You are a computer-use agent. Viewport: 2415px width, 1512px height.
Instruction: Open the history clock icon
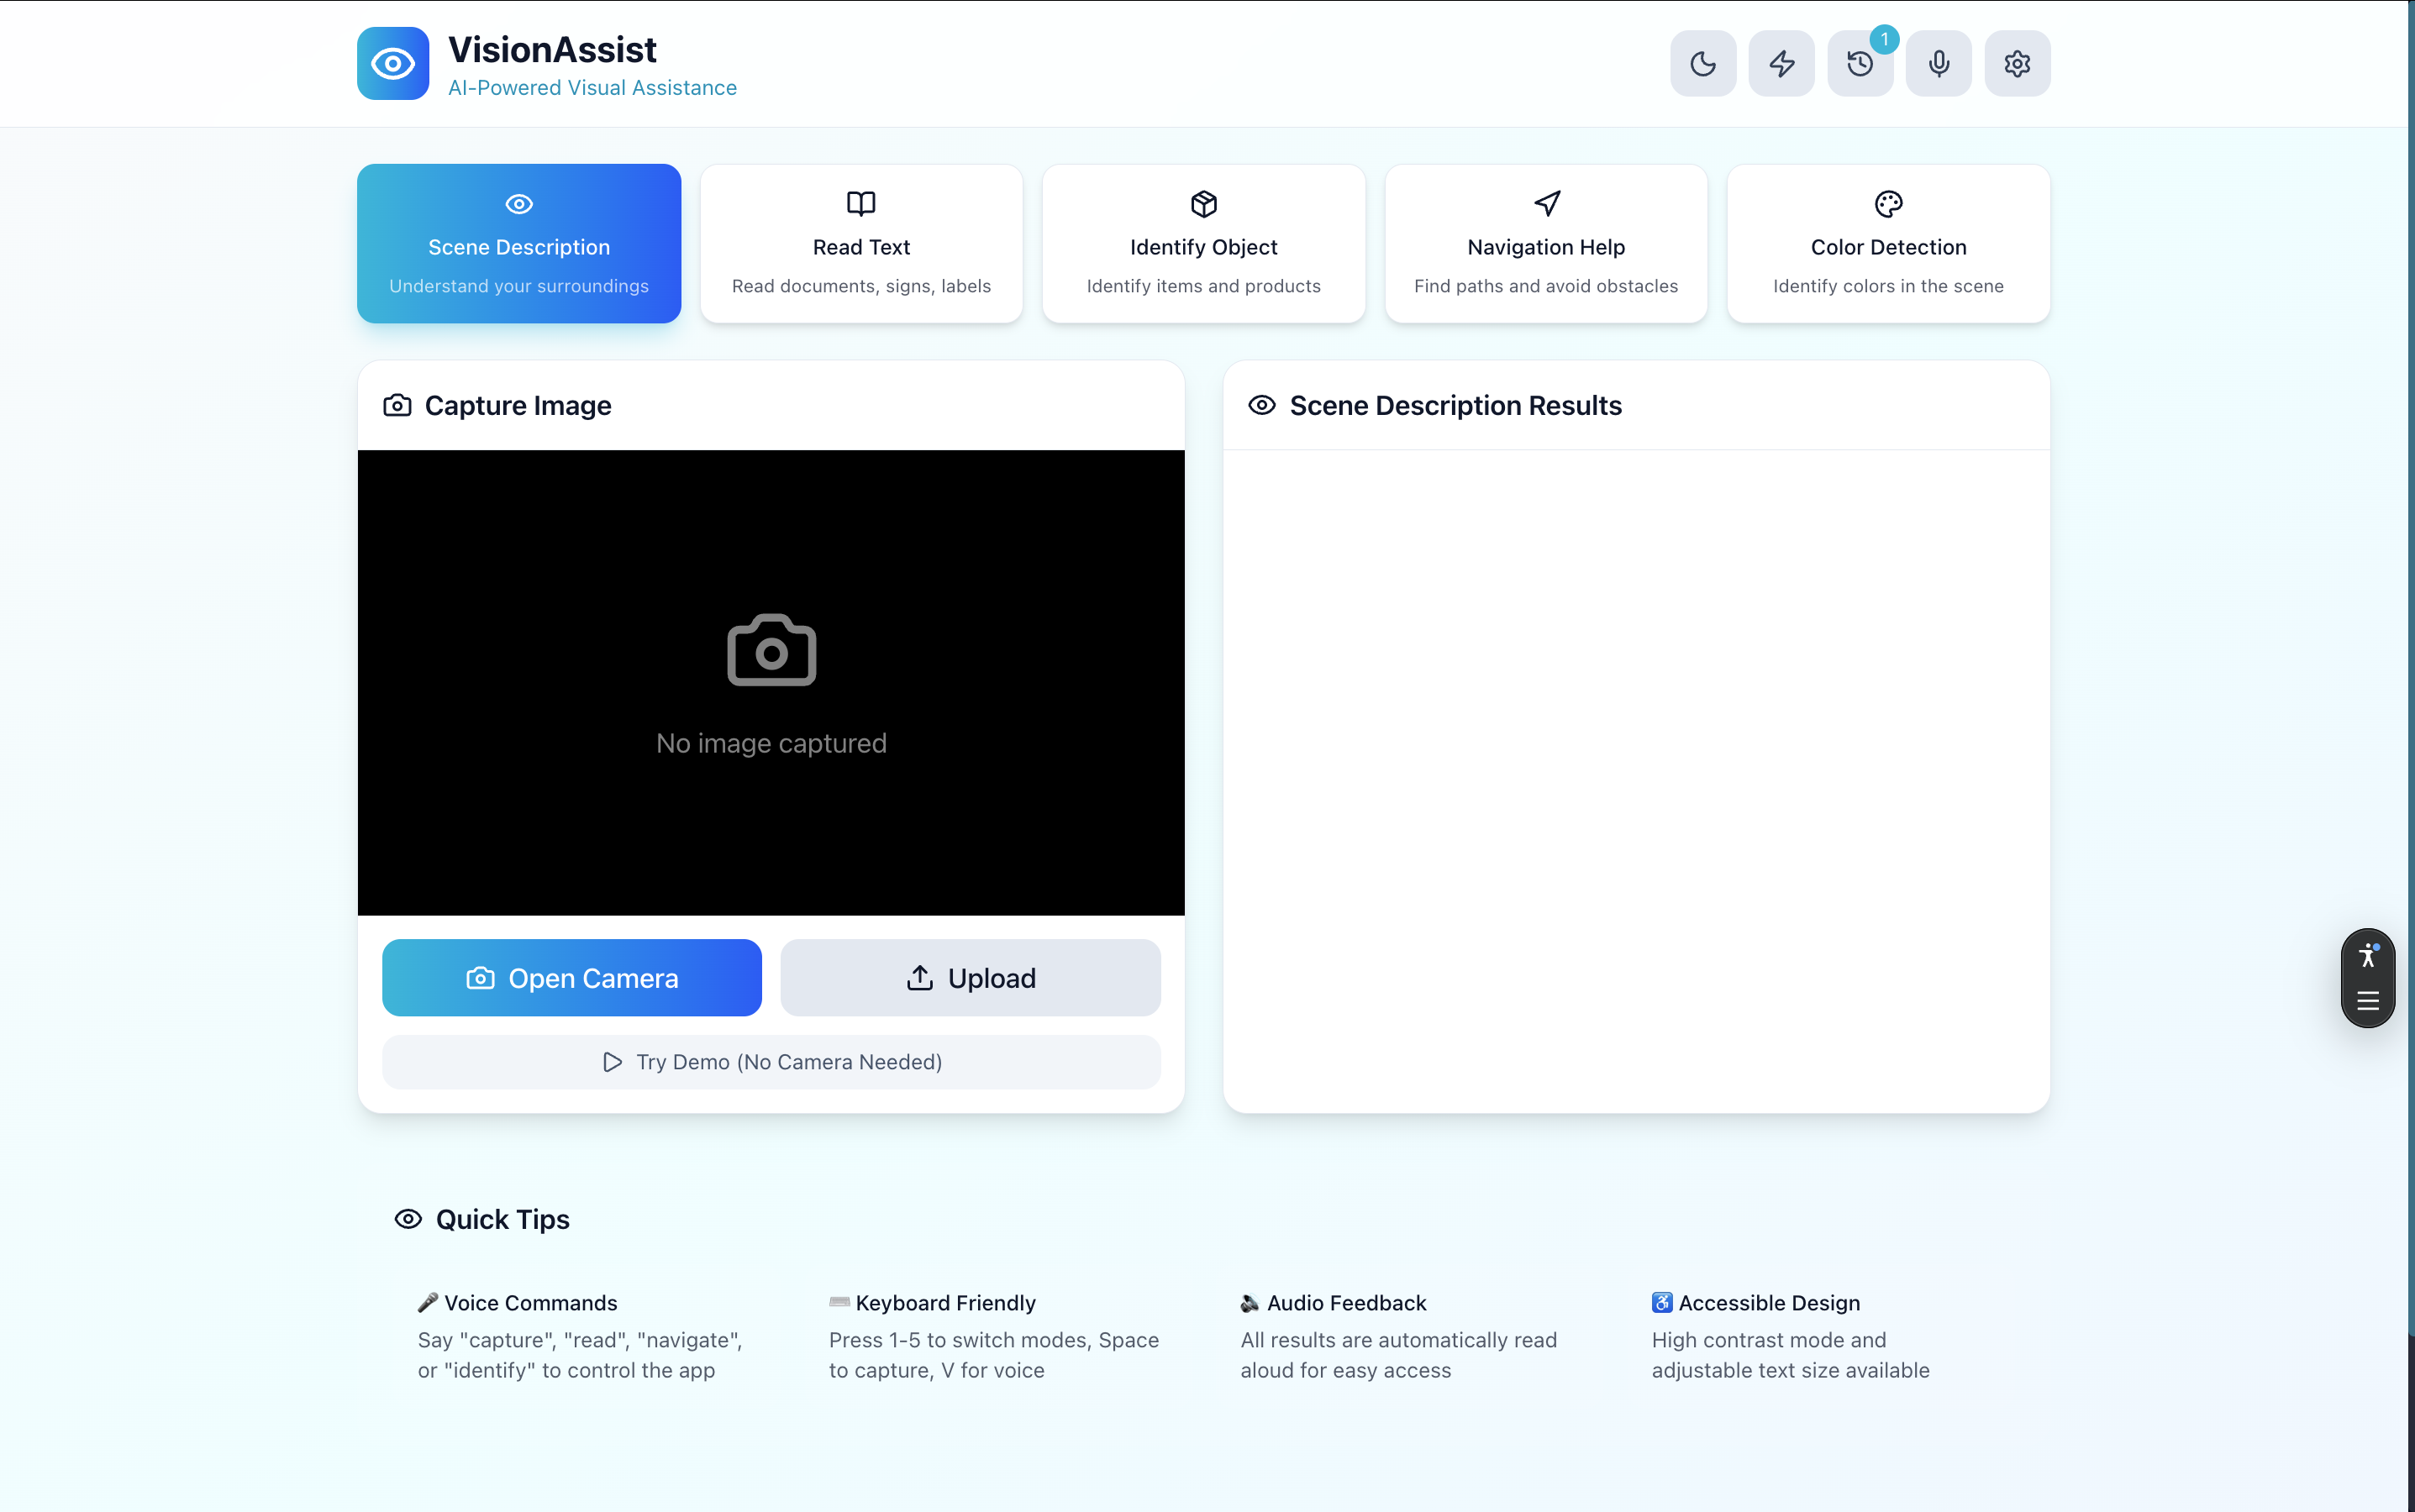(1859, 65)
